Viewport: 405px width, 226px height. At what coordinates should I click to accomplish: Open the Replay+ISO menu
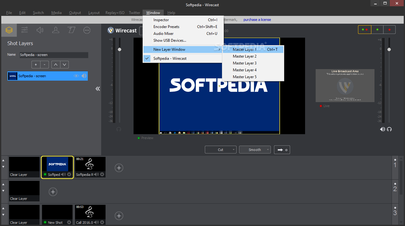point(115,13)
